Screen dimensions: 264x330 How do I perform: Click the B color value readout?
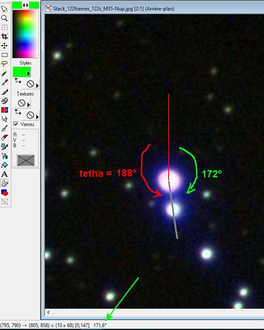pyautogui.click(x=19, y=146)
